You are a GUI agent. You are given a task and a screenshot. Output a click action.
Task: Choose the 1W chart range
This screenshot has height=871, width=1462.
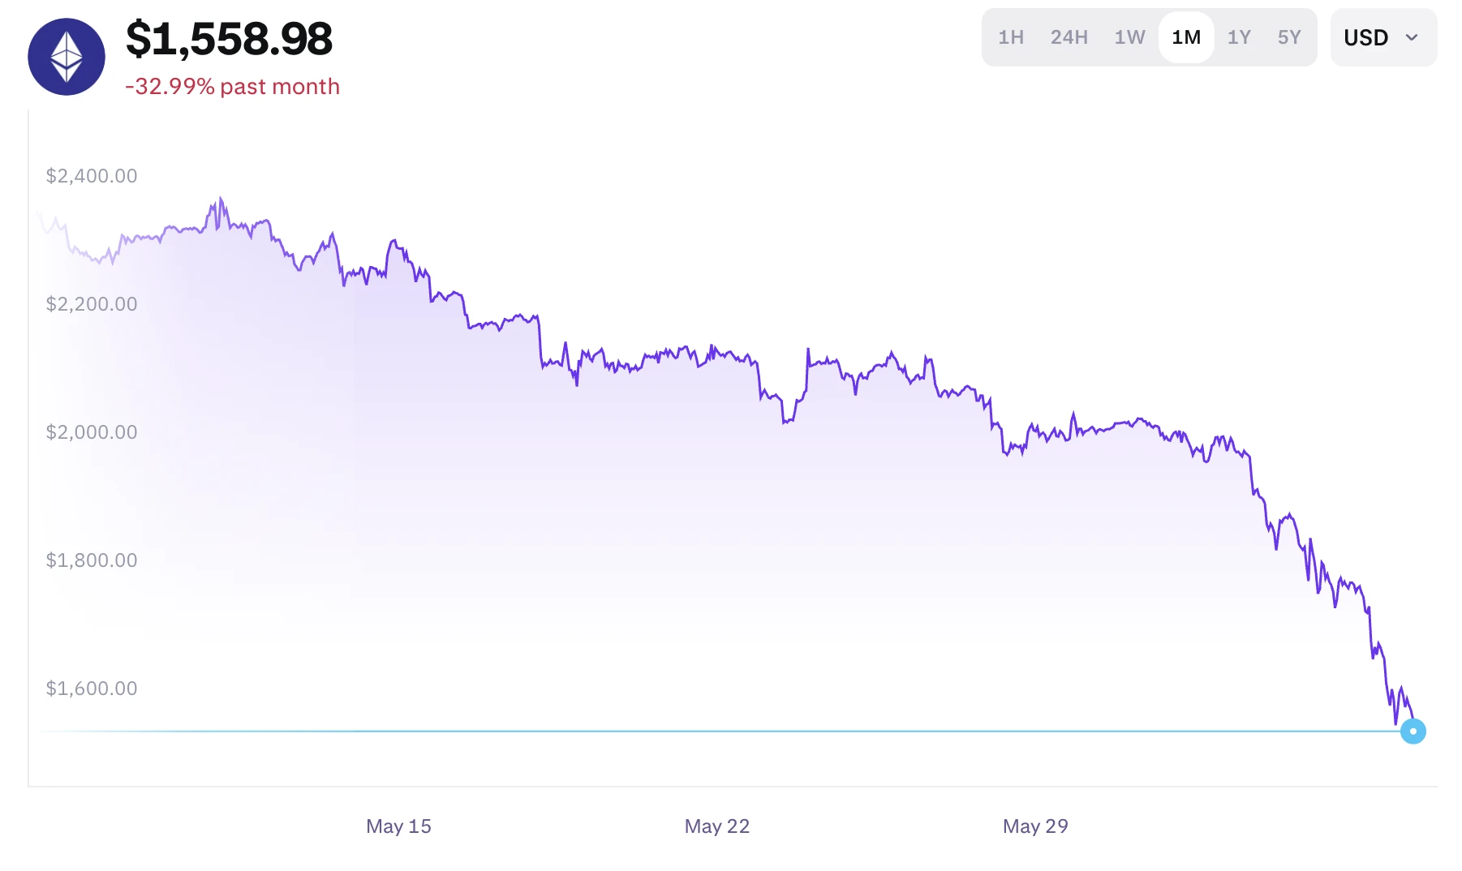pyautogui.click(x=1129, y=37)
